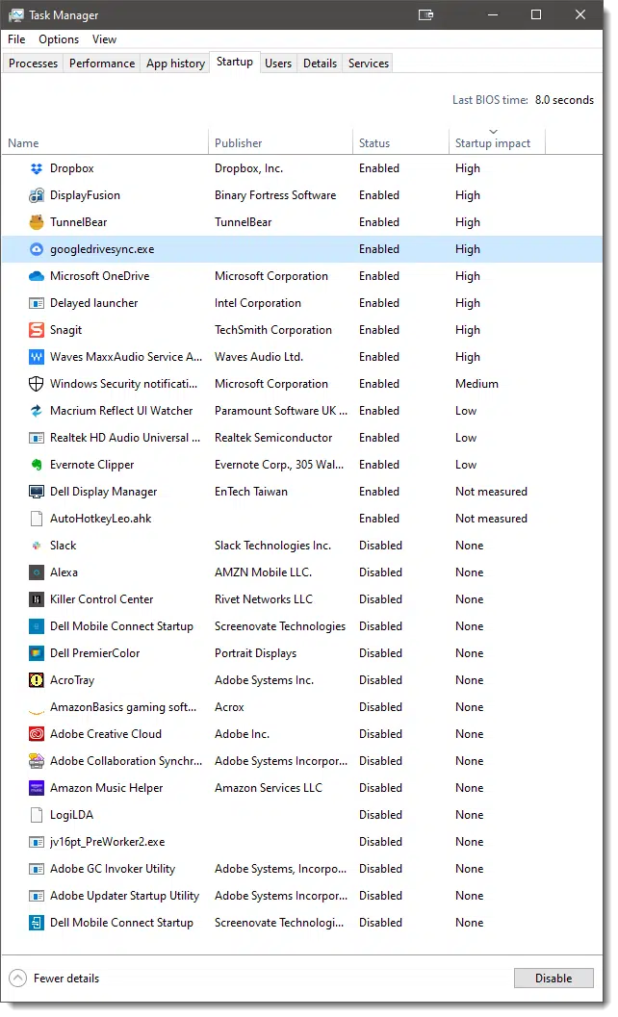The width and height of the screenshot is (618, 1017).
Task: Click the Disable button
Action: click(554, 979)
